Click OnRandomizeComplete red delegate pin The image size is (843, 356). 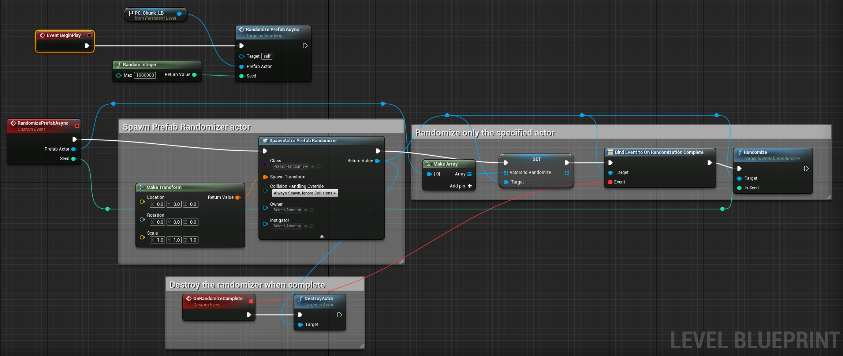pyautogui.click(x=251, y=302)
